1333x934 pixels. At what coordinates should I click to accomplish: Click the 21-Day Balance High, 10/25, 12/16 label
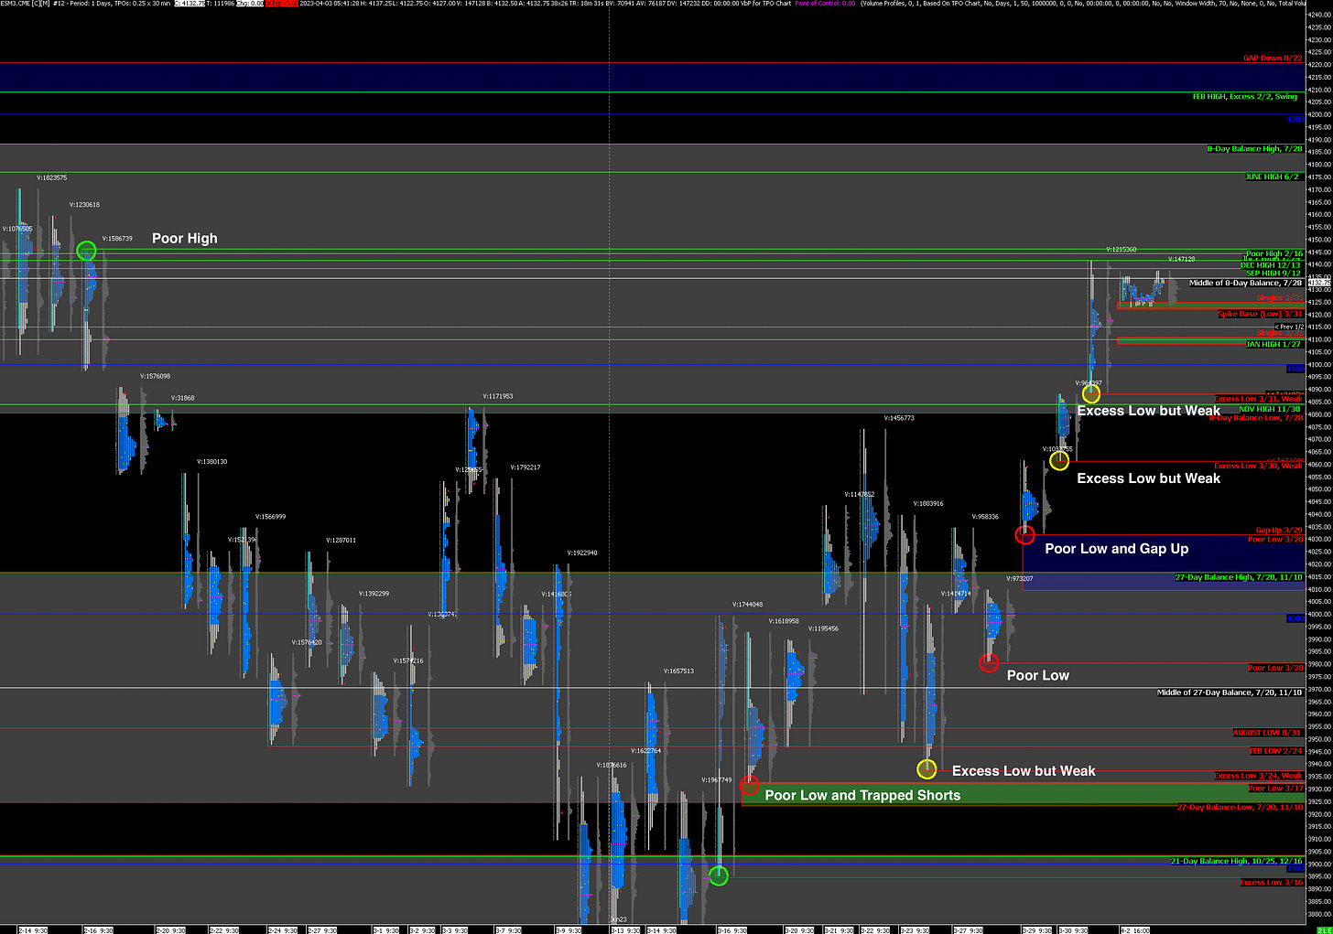(1237, 861)
